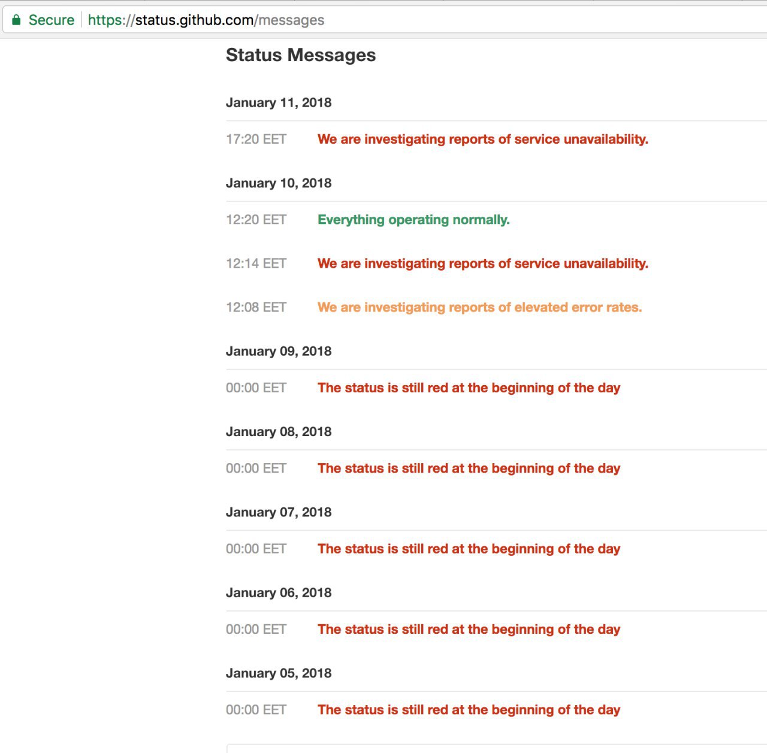Click the green Everything operating normally message
Viewport: 767px width, 753px height.
[413, 220]
